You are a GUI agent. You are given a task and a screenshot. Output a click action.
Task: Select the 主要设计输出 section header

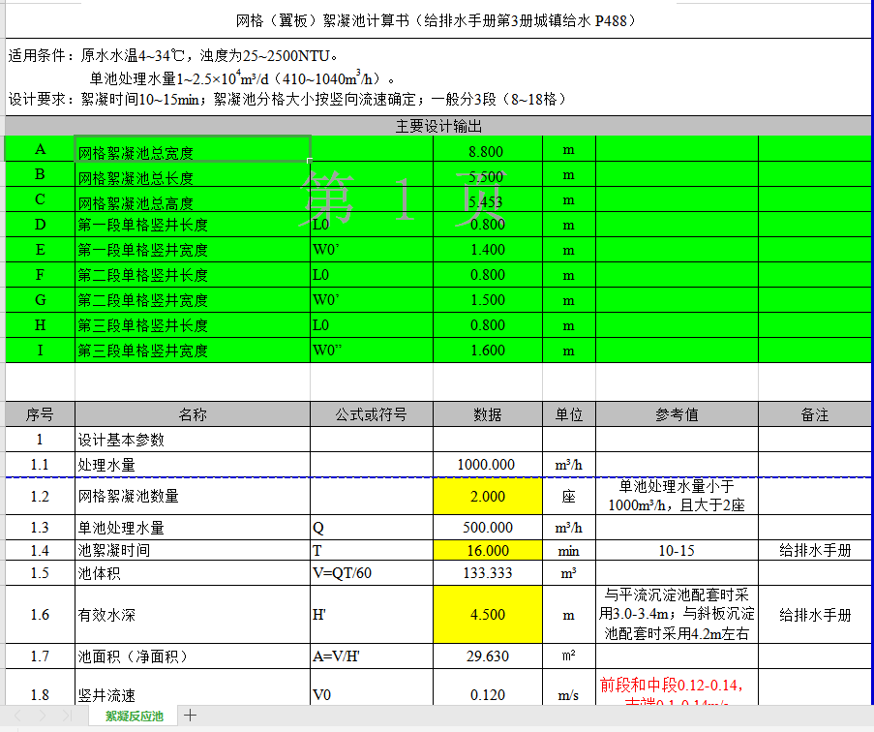click(x=438, y=126)
